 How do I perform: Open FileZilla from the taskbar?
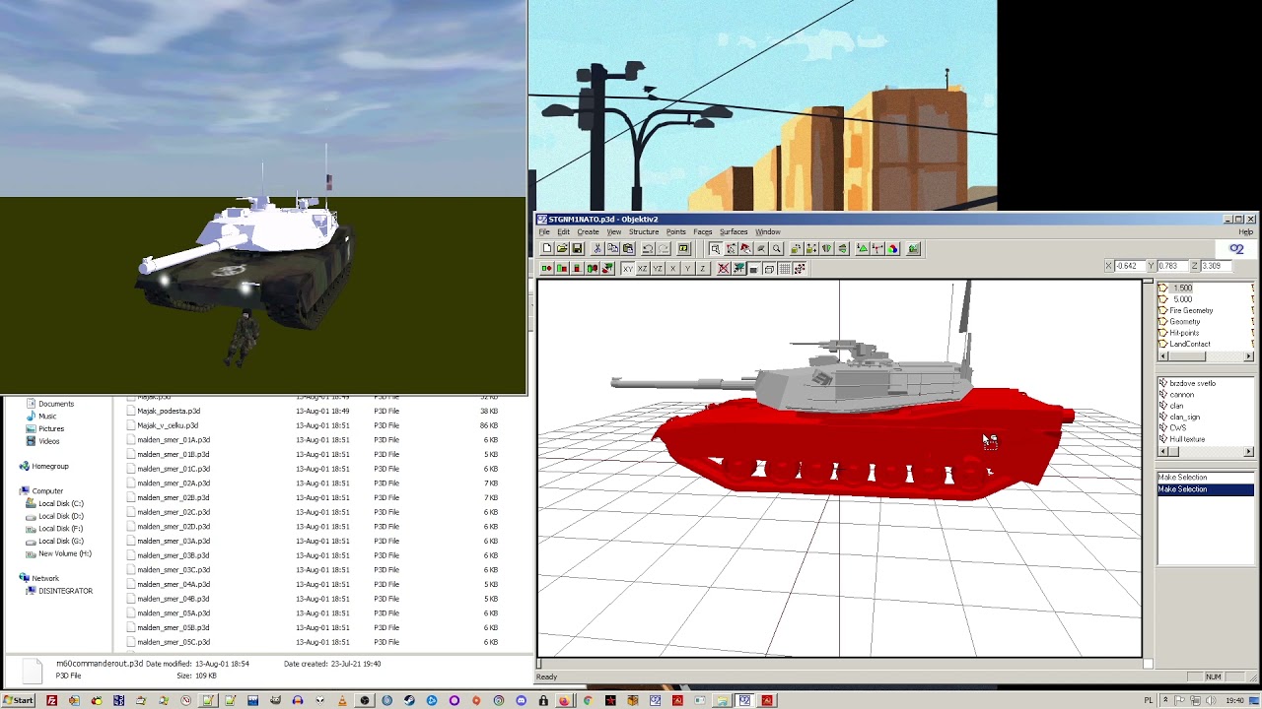coord(51,700)
